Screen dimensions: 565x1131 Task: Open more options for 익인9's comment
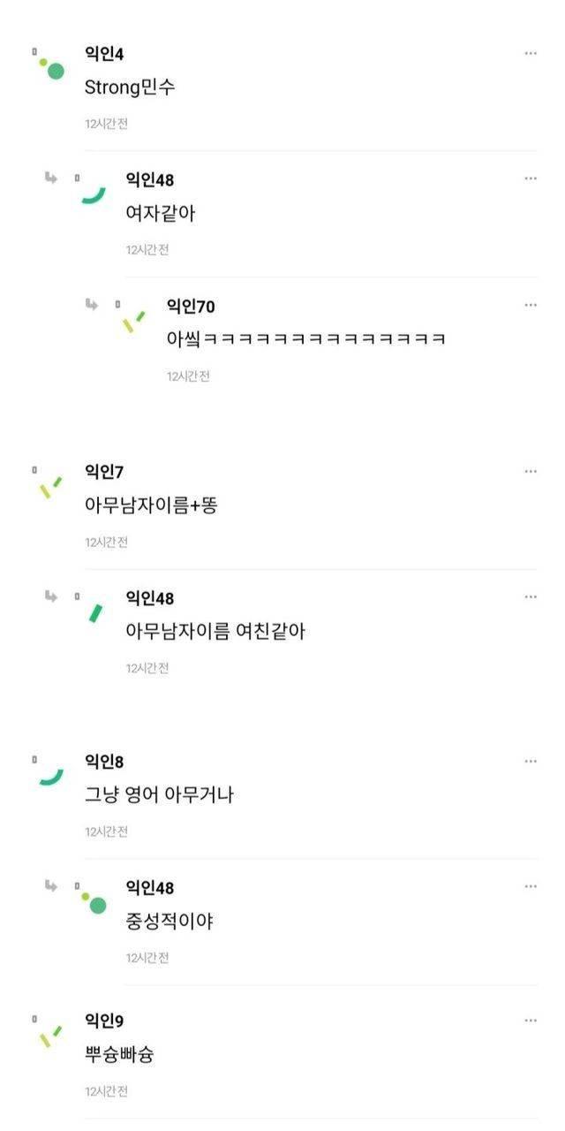point(531,1021)
